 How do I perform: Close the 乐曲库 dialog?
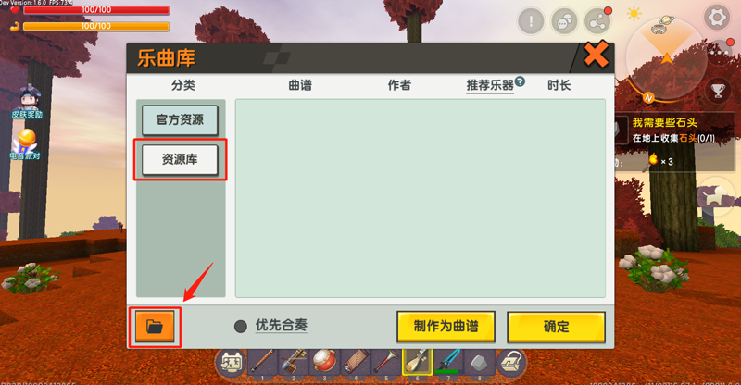pos(596,56)
